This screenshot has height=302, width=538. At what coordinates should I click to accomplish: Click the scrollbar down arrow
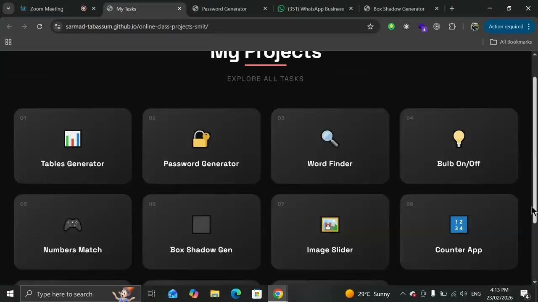(535, 282)
